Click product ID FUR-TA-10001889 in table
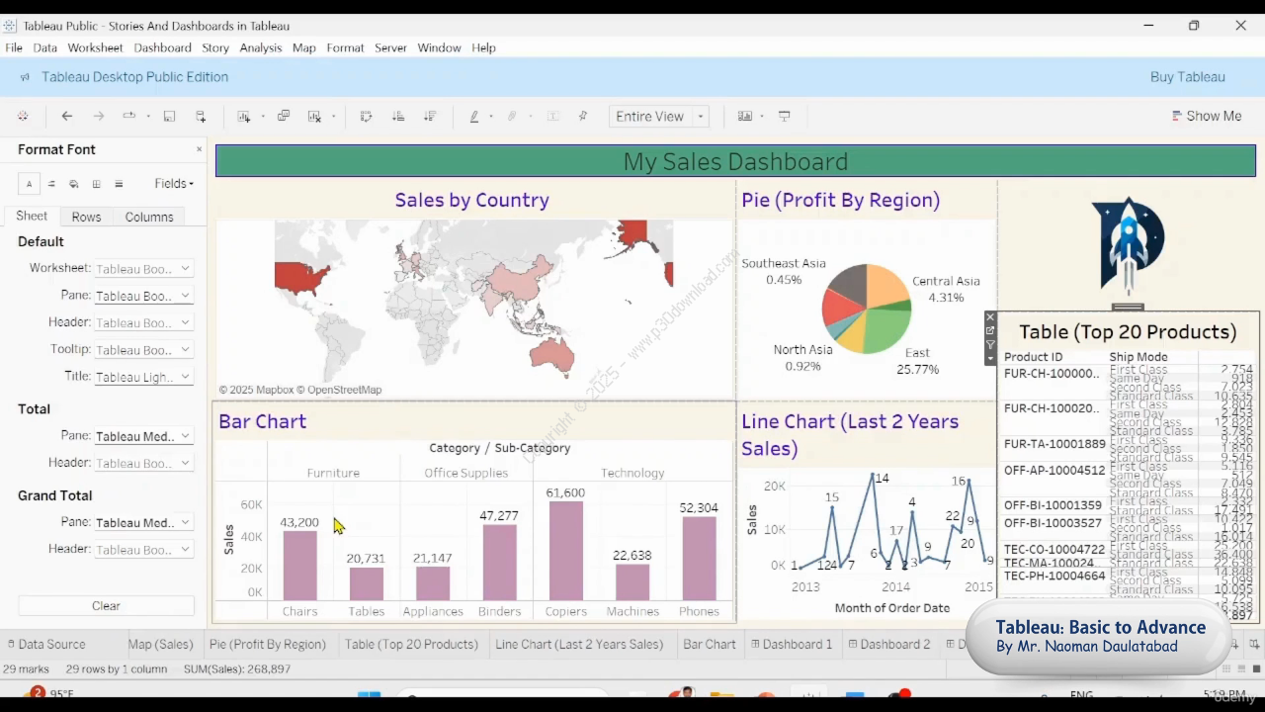This screenshot has width=1265, height=712. (1054, 444)
